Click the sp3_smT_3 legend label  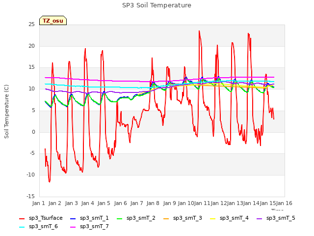click(x=187, y=218)
